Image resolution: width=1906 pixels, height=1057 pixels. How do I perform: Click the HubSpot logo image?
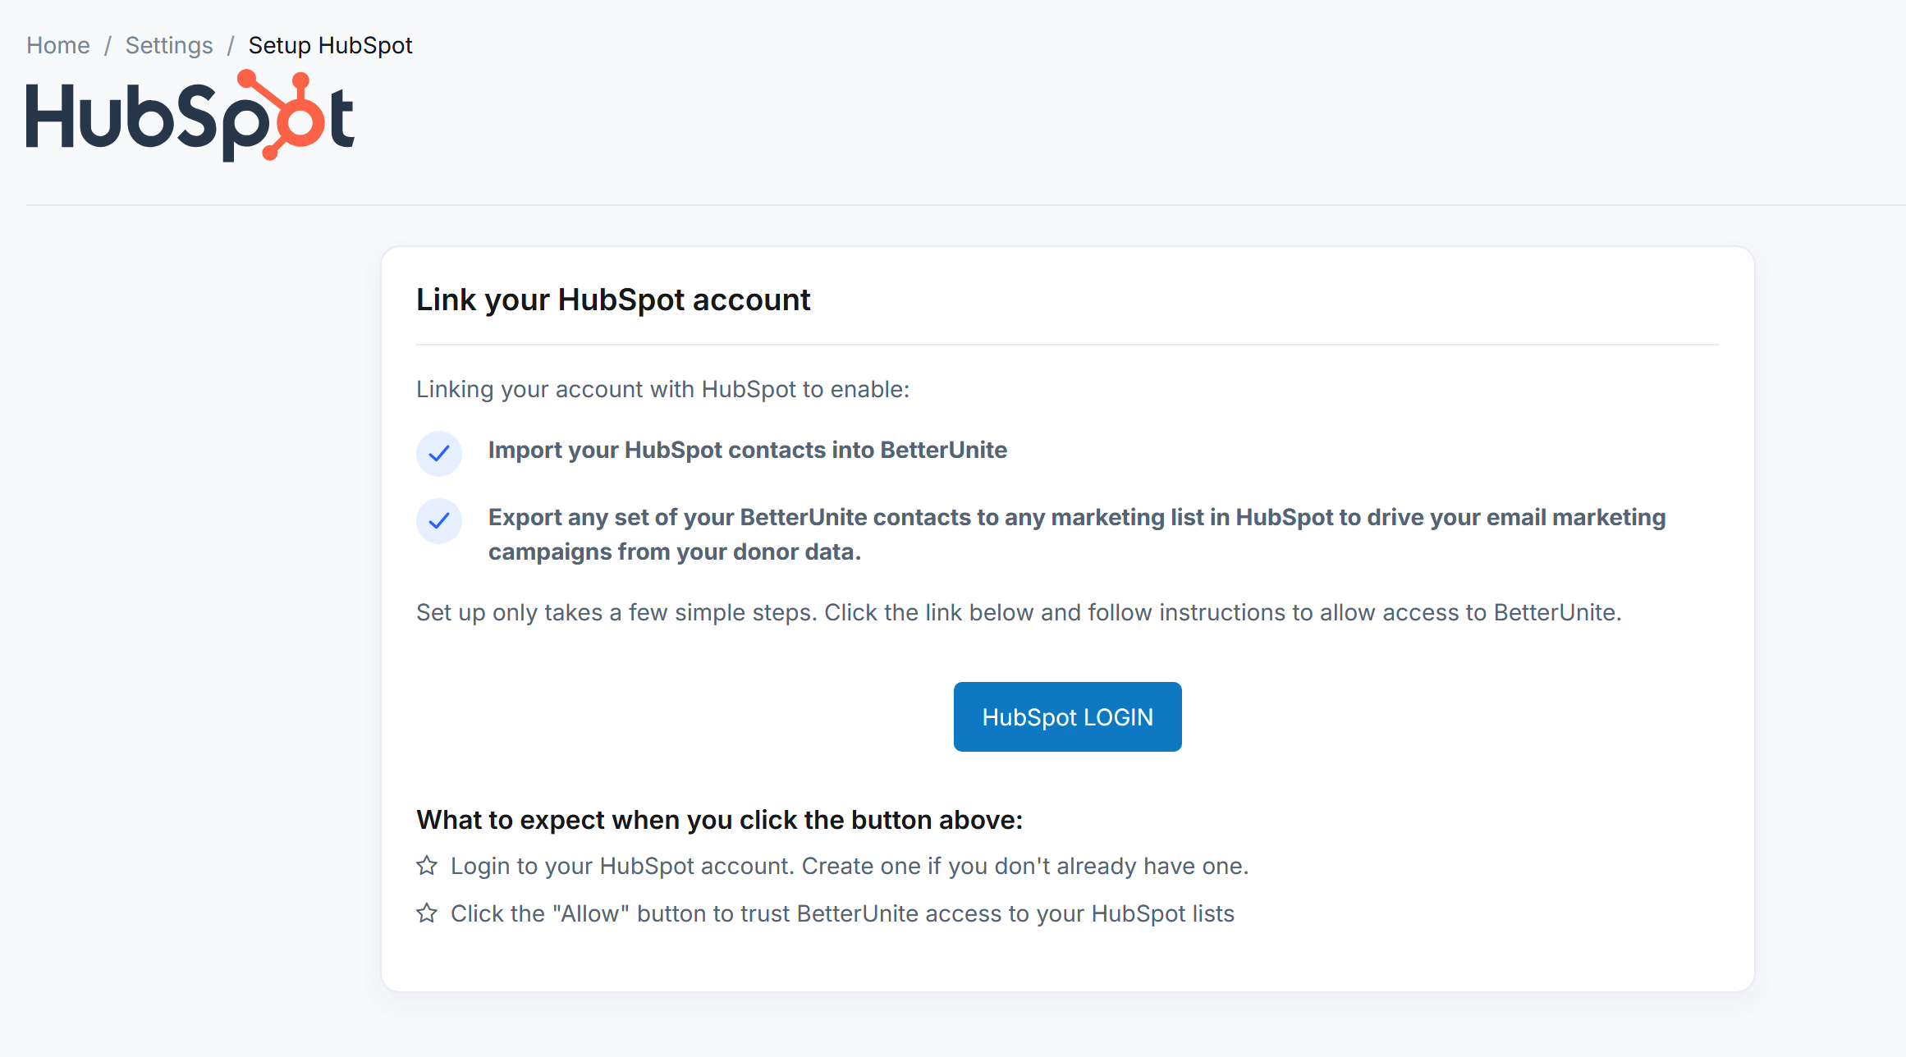190,116
